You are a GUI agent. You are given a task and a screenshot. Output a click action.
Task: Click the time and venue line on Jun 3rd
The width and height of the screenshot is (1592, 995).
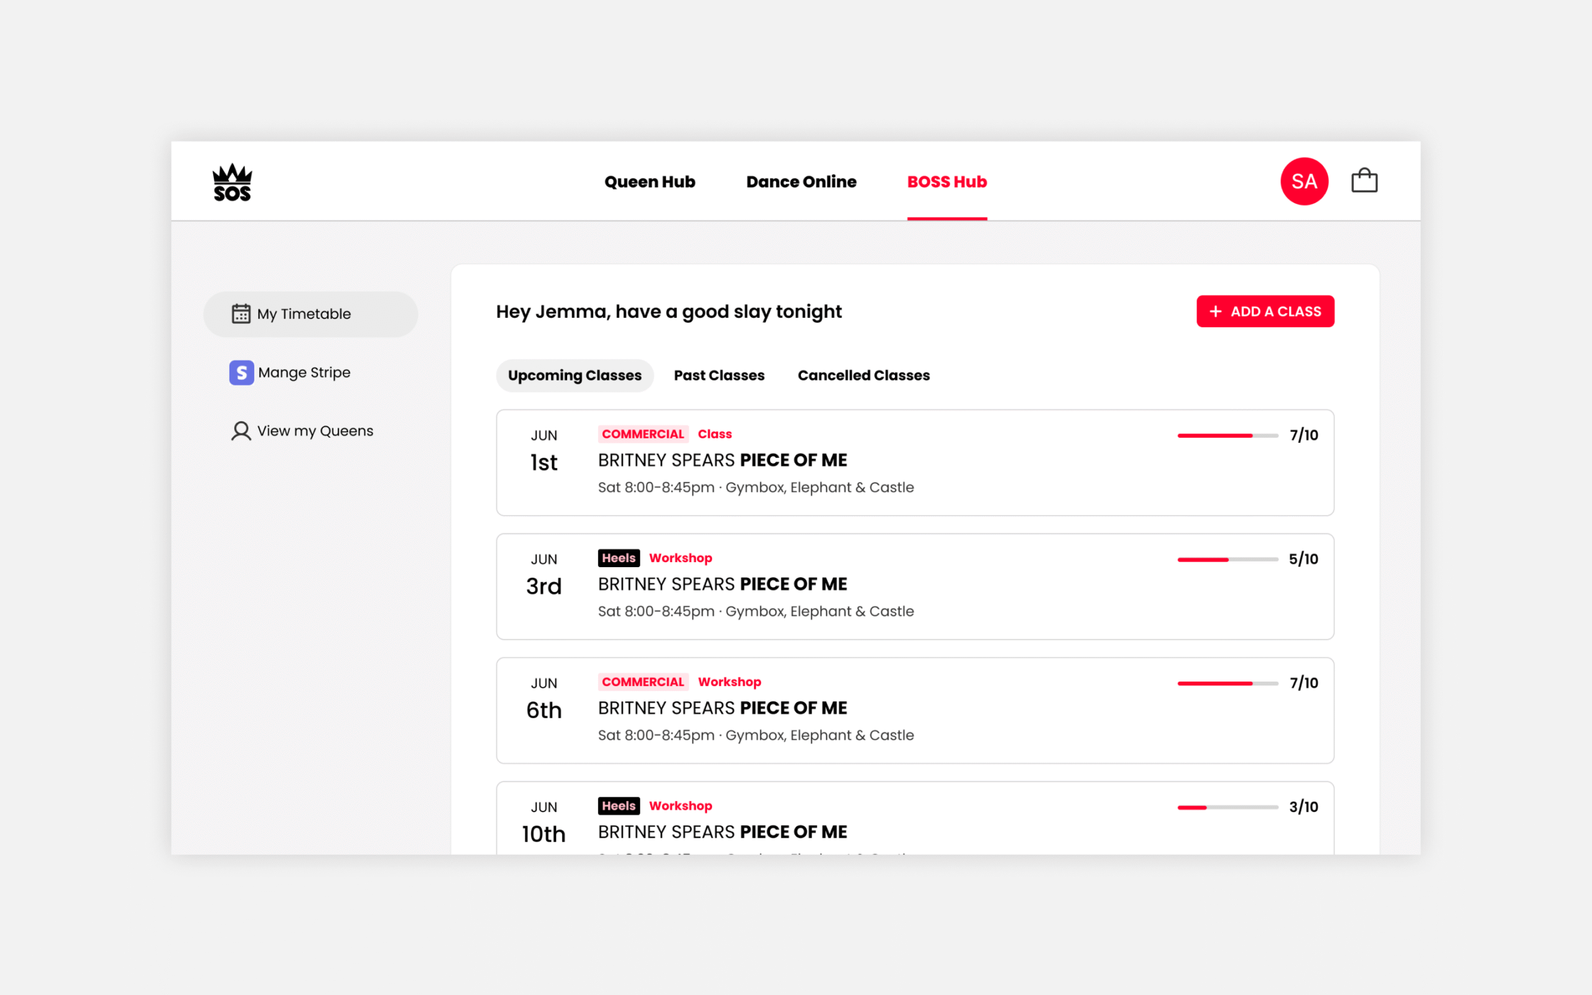pos(755,611)
